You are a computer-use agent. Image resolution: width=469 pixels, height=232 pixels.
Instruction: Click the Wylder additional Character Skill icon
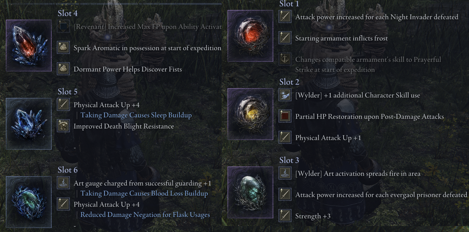[285, 95]
